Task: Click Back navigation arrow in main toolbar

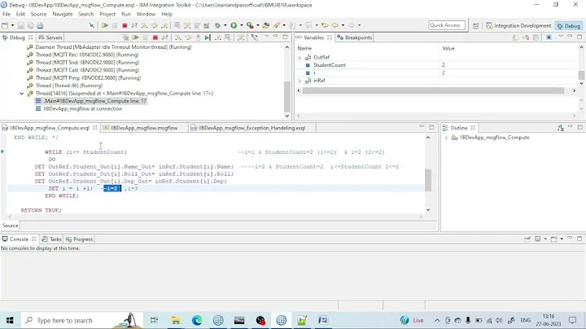Action: point(335,25)
